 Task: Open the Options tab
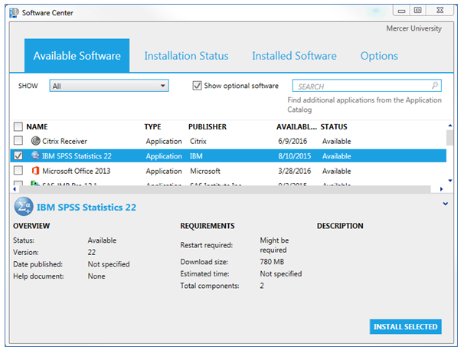379,56
